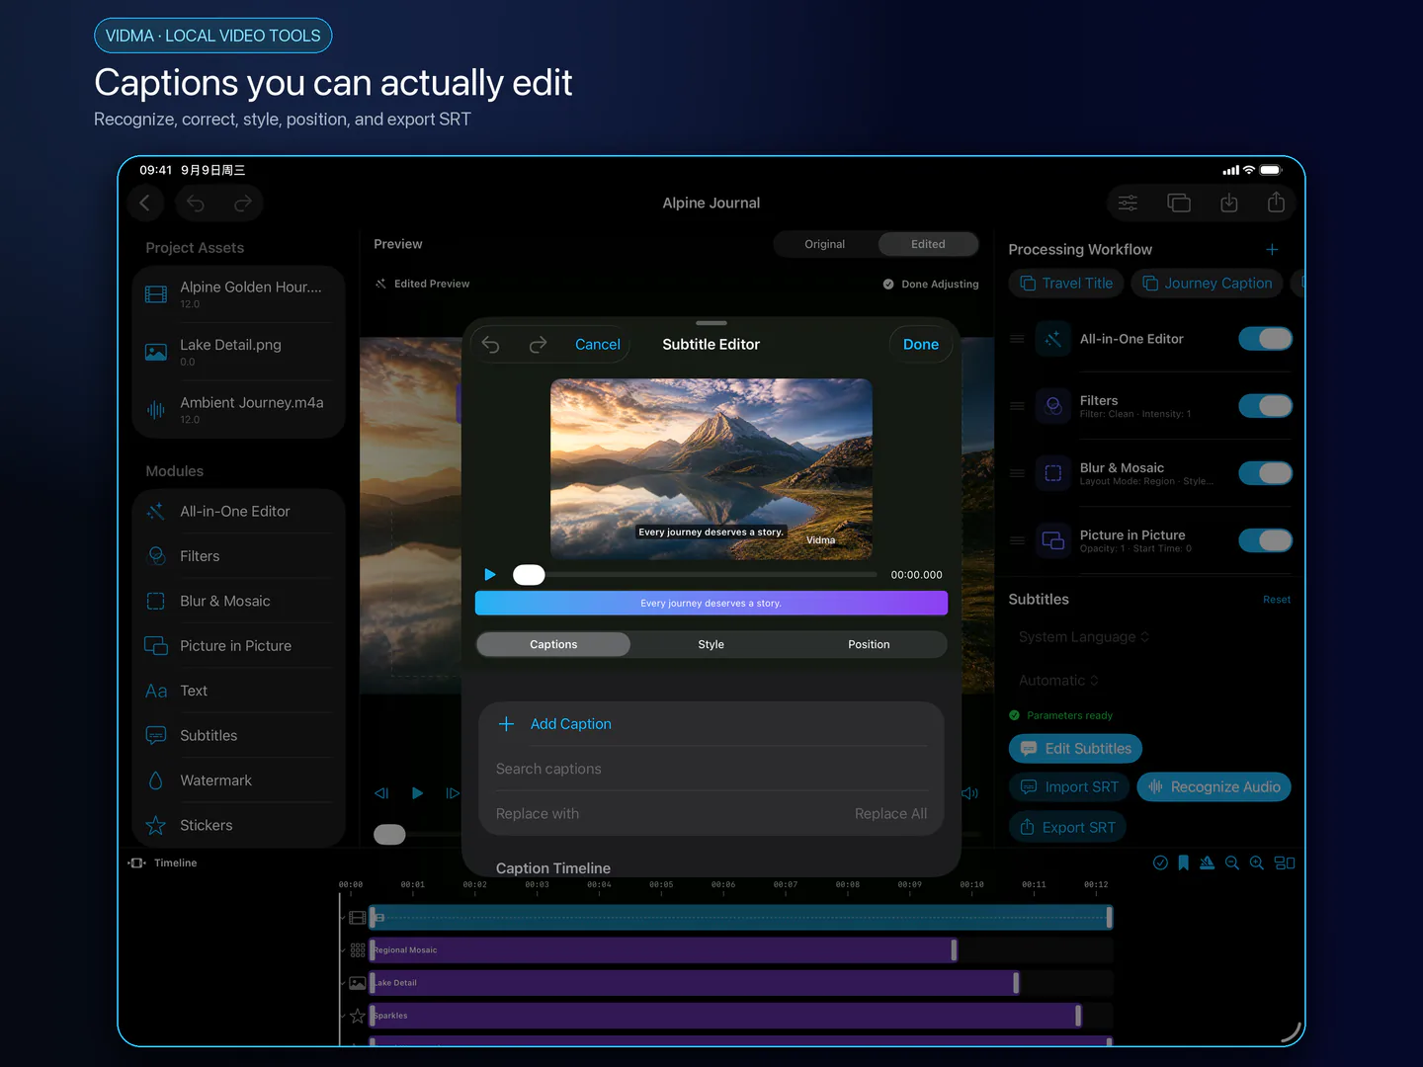Undo in the Subtitle Editor header
Image resolution: width=1423 pixels, height=1067 pixels.
pos(491,345)
